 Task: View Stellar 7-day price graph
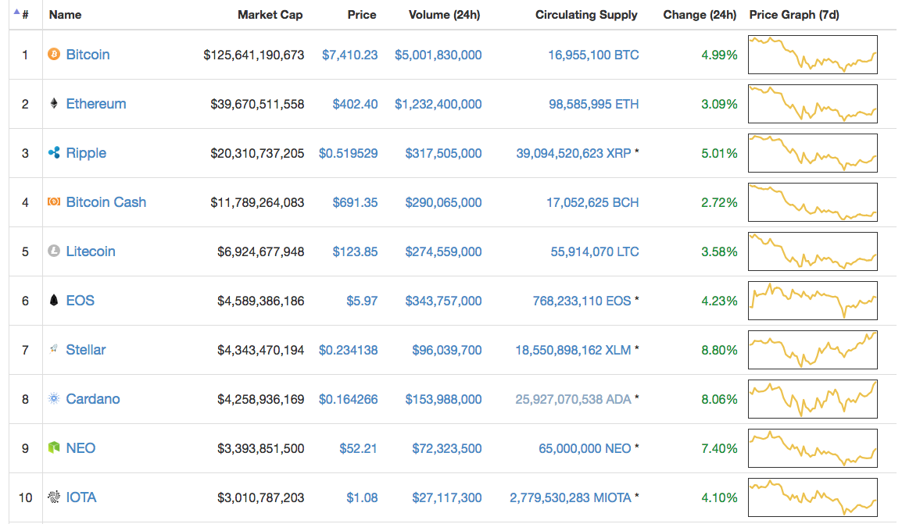coord(812,350)
